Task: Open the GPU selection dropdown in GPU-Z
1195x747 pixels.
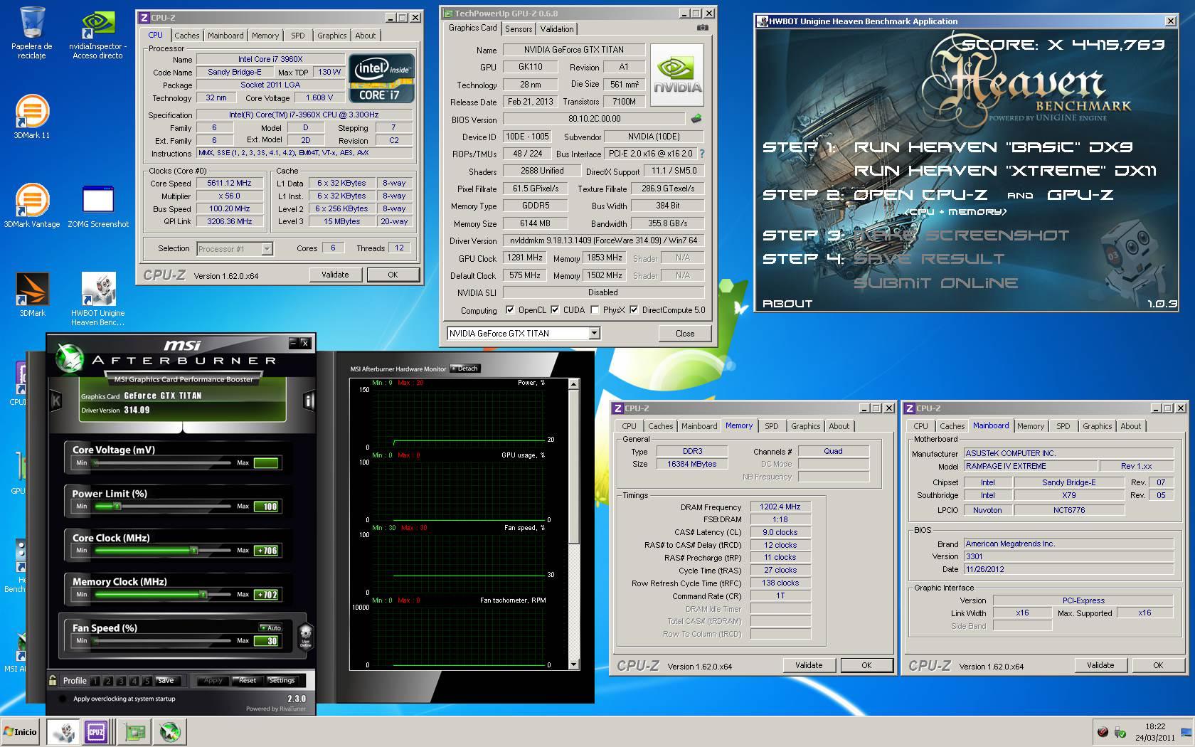Action: pyautogui.click(x=595, y=333)
